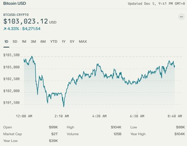187x146 pixels.
Task: Click the chart peak near 4:20 AM
Action: coord(98,64)
